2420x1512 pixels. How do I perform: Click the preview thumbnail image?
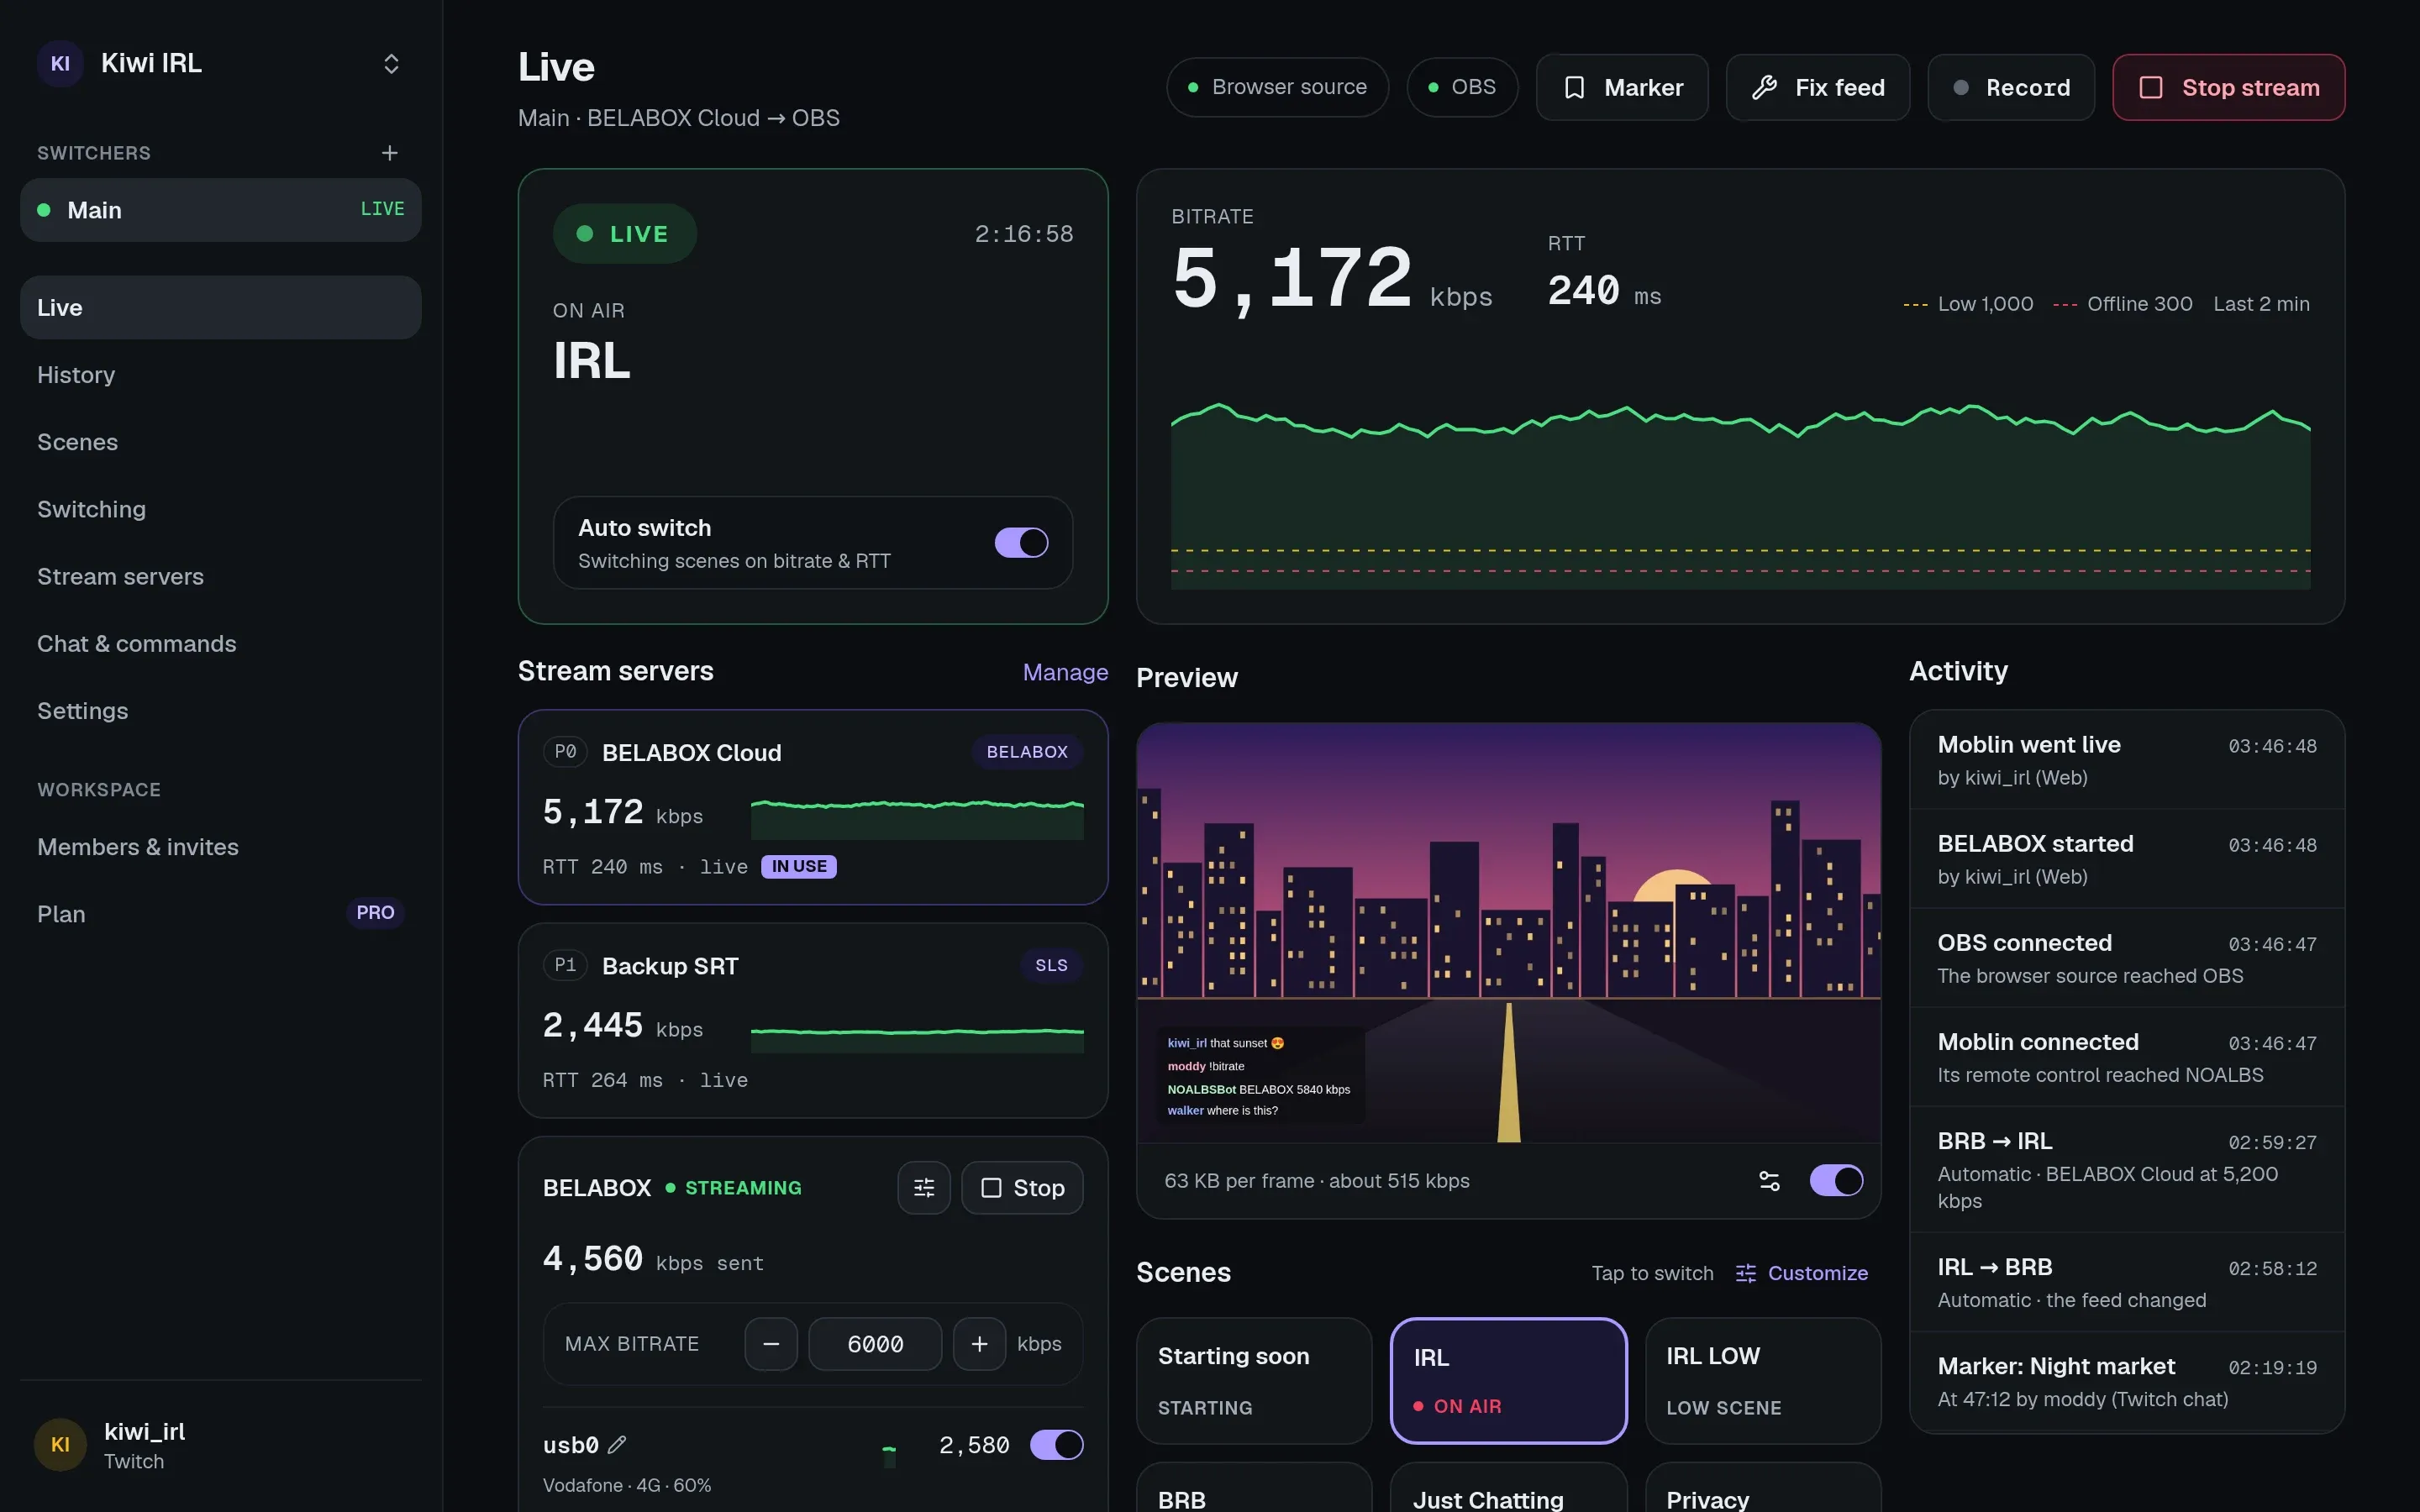click(1508, 933)
